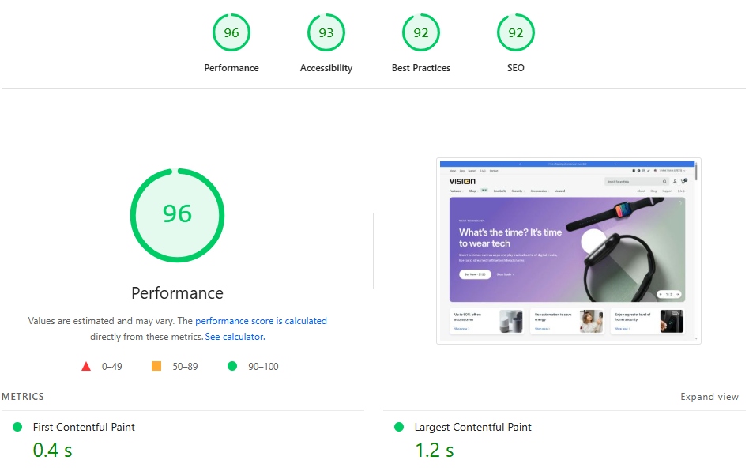The image size is (749, 468).
Task: Click the '0–49' legend text
Action: point(111,367)
